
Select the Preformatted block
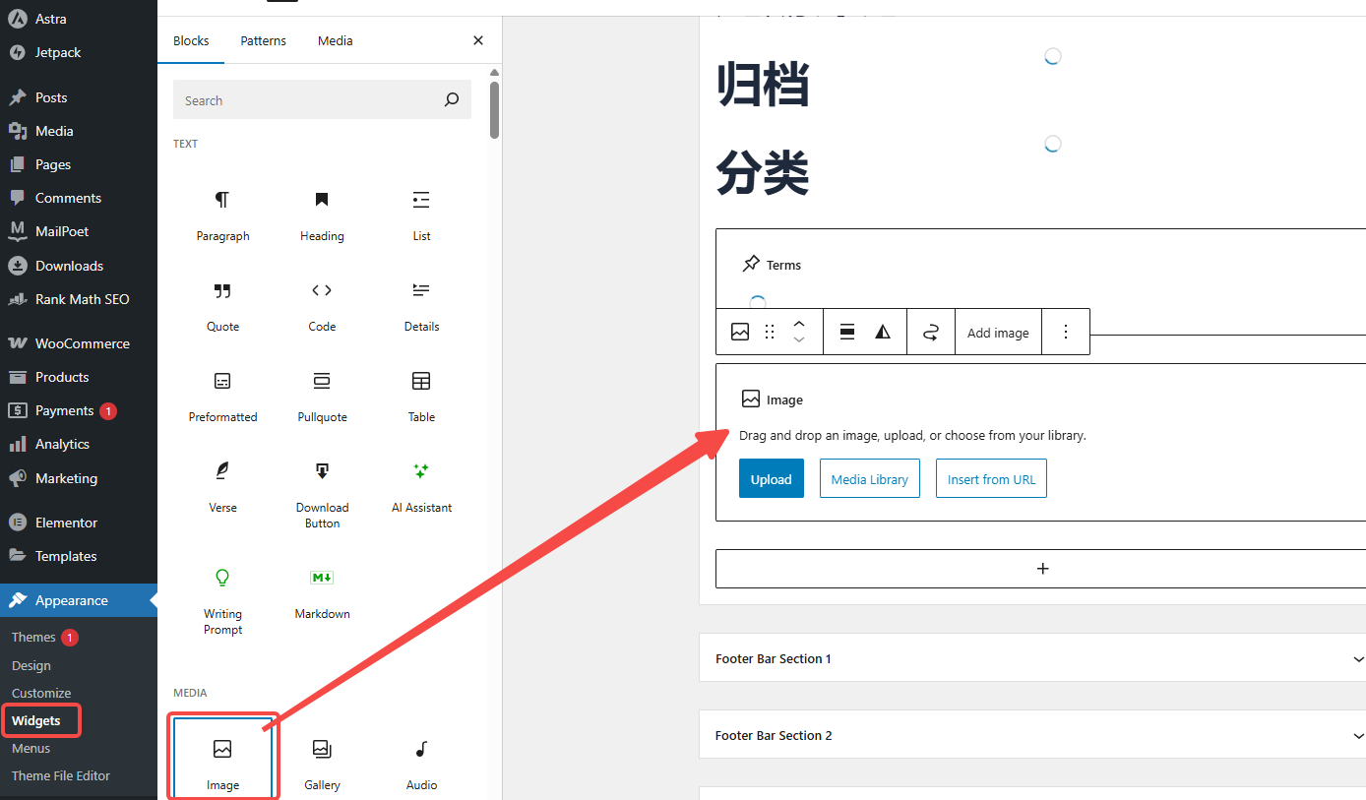(222, 393)
